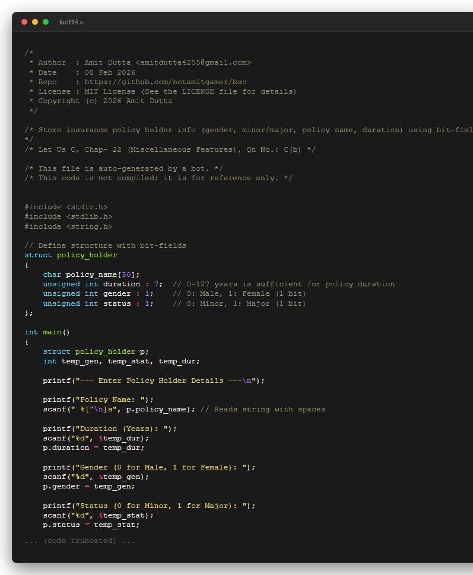
Task: Click the red close window dot
Action: (x=24, y=22)
